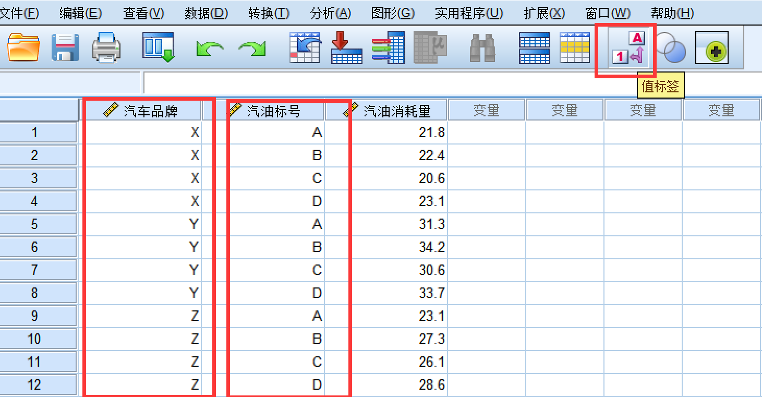Click cell value 21.8

point(386,133)
